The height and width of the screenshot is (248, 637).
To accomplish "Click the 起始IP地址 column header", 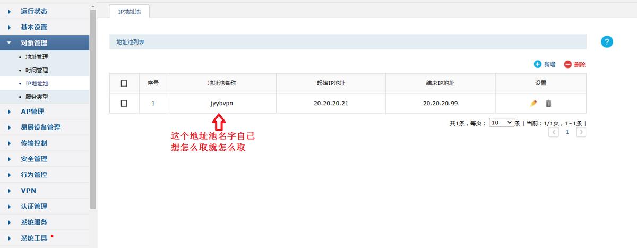I will (x=331, y=83).
